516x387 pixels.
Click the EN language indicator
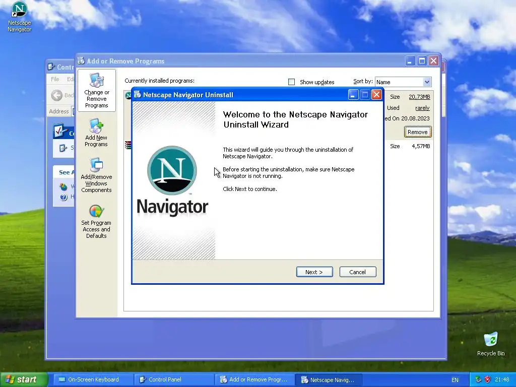click(x=455, y=380)
